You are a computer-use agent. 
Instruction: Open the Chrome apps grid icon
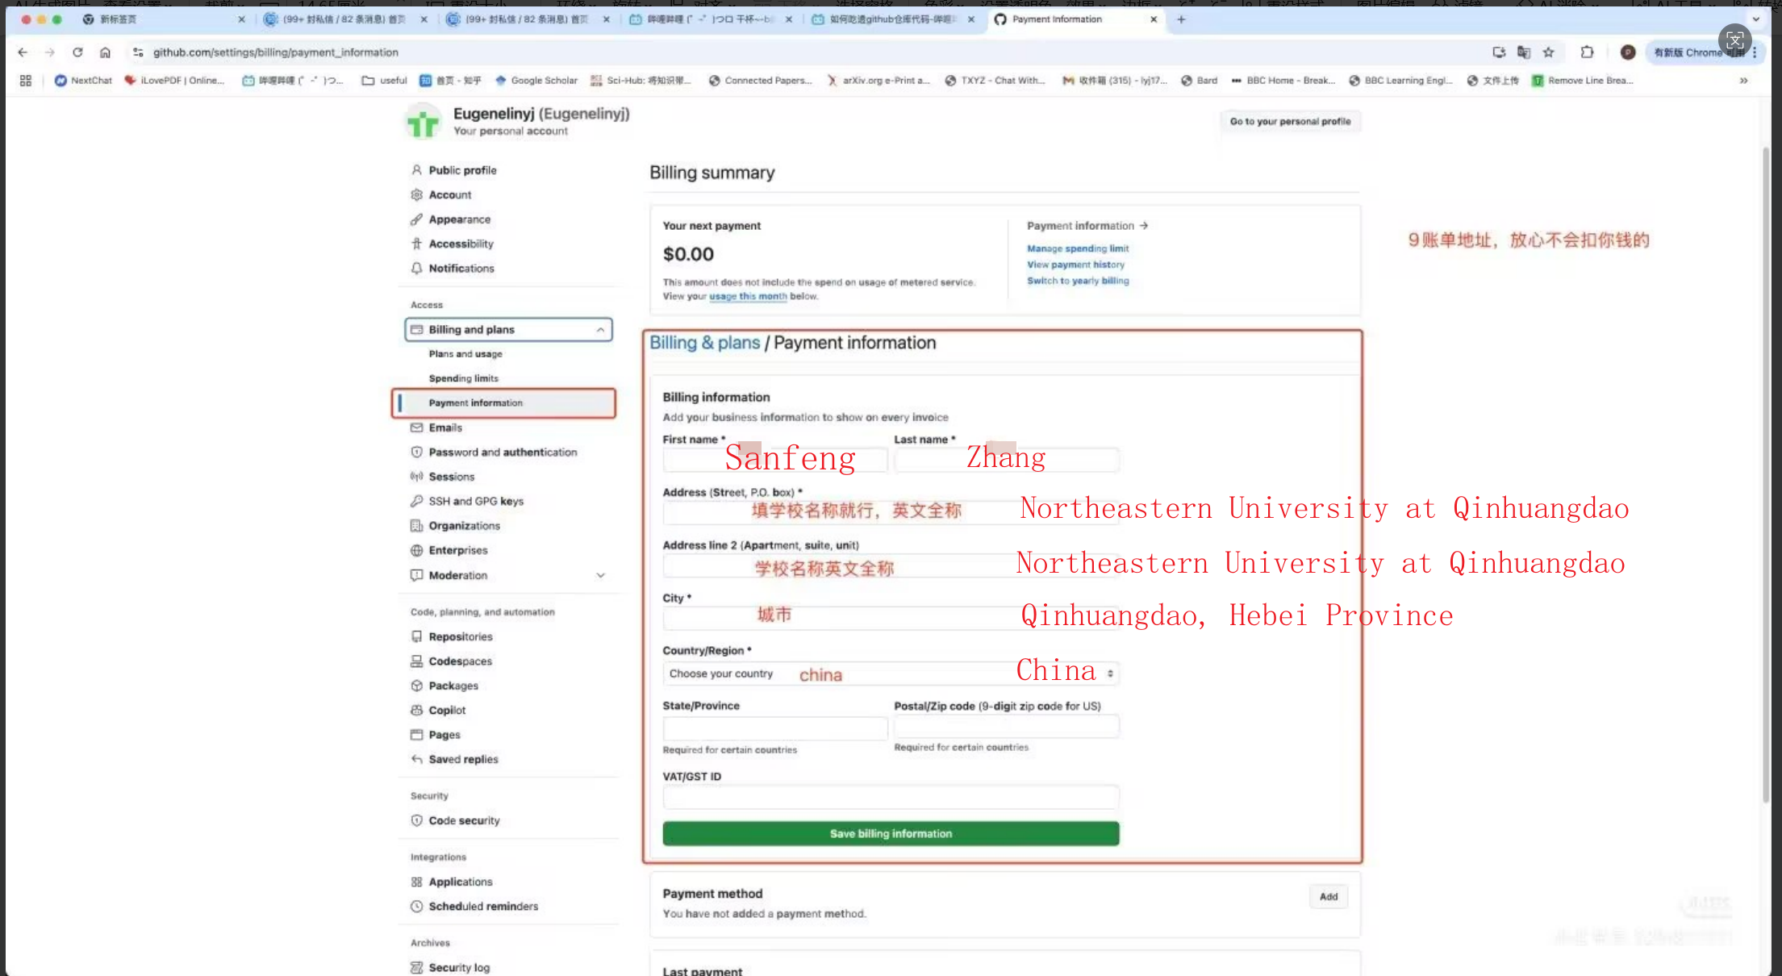tap(26, 81)
